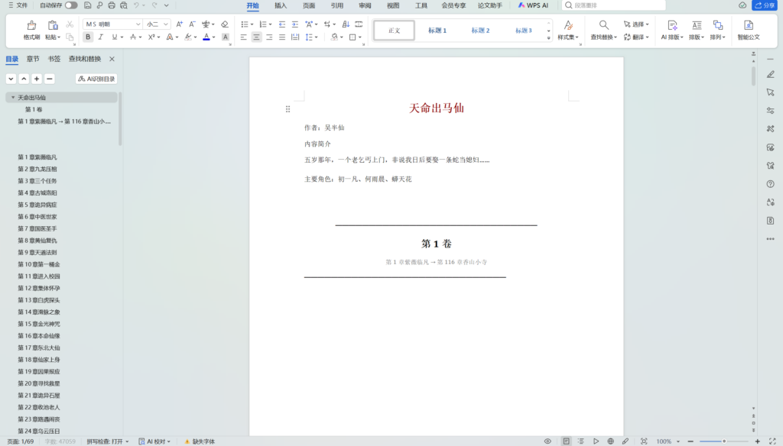Click the eye-protection view icon in status bar
The image size is (783, 446).
tap(547, 441)
